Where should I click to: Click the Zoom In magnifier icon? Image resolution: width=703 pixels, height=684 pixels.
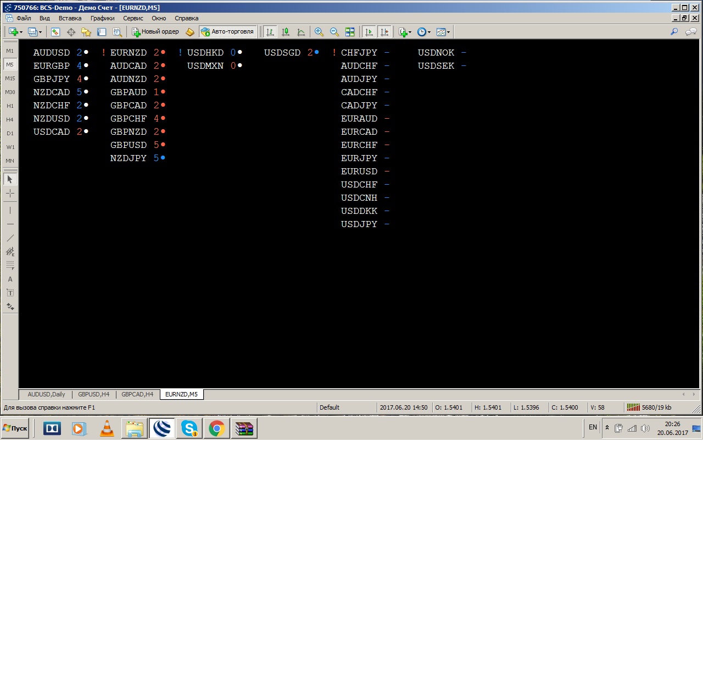319,32
